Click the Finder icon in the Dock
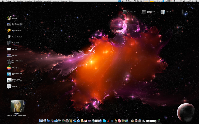This screenshot has width=199, height=124. [x=40, y=121]
